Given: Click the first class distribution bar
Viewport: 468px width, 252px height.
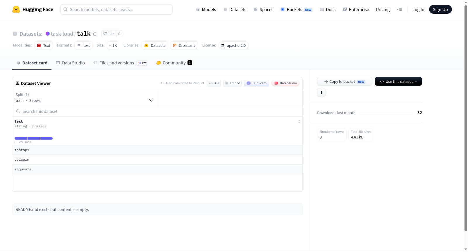Looking at the screenshot, I should click(x=21, y=138).
